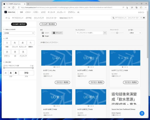Image resolution: width=150 pixels, height=120 pixels.
Task: Select the 明朝 classification tile
Action: [7, 43]
